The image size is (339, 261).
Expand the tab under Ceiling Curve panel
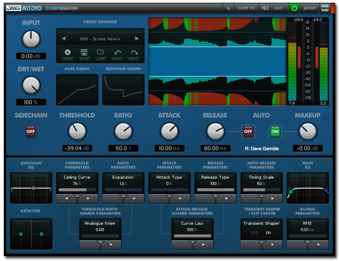pyautogui.click(x=77, y=196)
